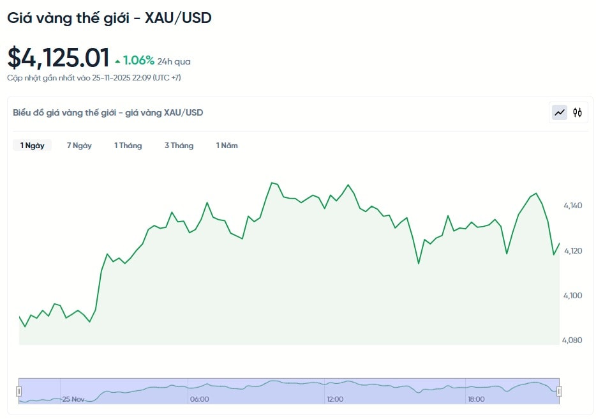Click the last-updated timestamp text
The width and height of the screenshot is (596, 419).
pos(94,77)
